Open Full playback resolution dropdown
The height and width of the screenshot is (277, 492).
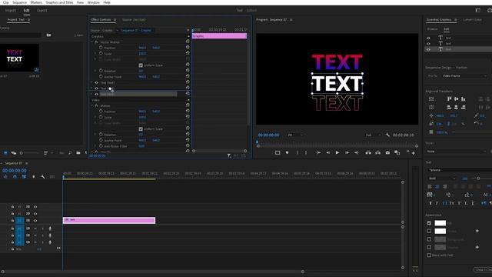373,135
